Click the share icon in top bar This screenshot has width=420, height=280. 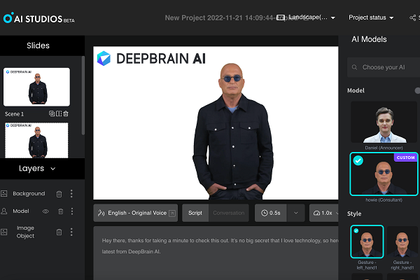point(412,17)
